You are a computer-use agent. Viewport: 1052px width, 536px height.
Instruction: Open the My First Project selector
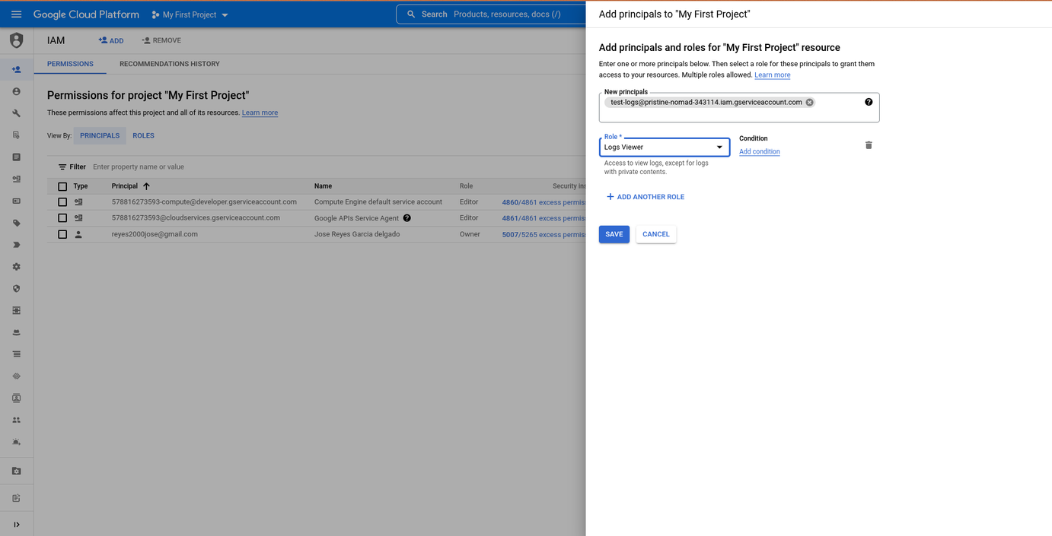tap(190, 14)
